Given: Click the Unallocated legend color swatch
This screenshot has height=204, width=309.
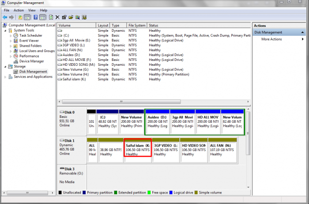Looking at the screenshot, I should point(60,193).
